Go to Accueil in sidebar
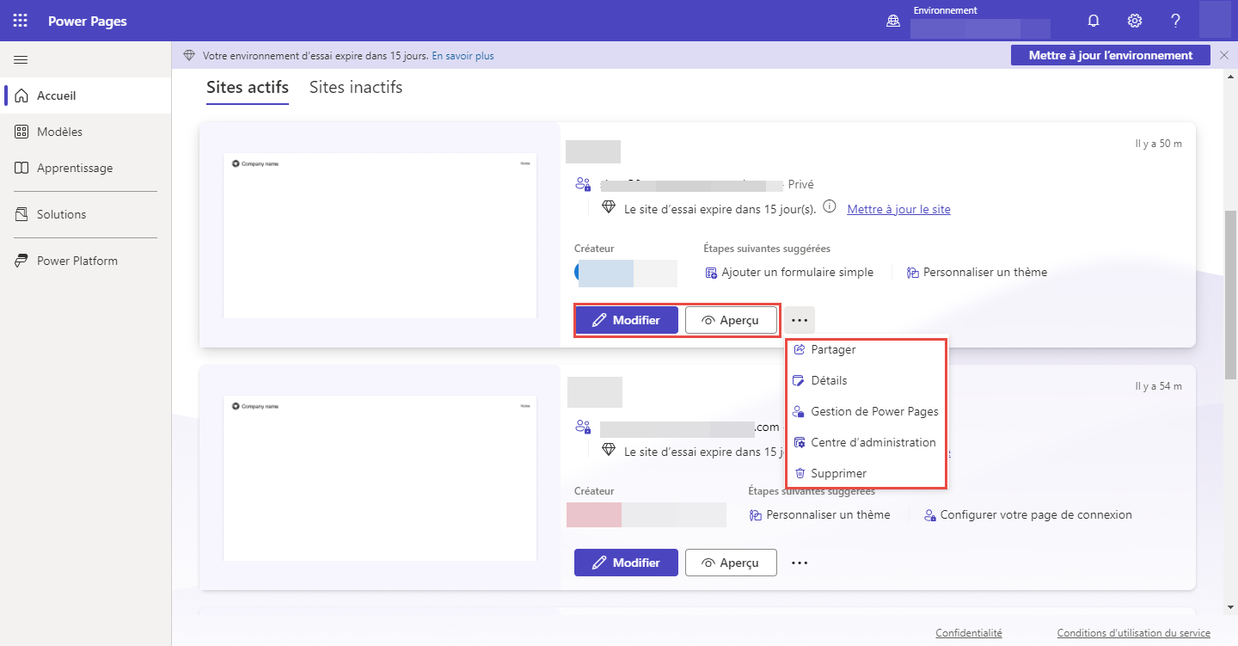The width and height of the screenshot is (1238, 646). (x=86, y=95)
